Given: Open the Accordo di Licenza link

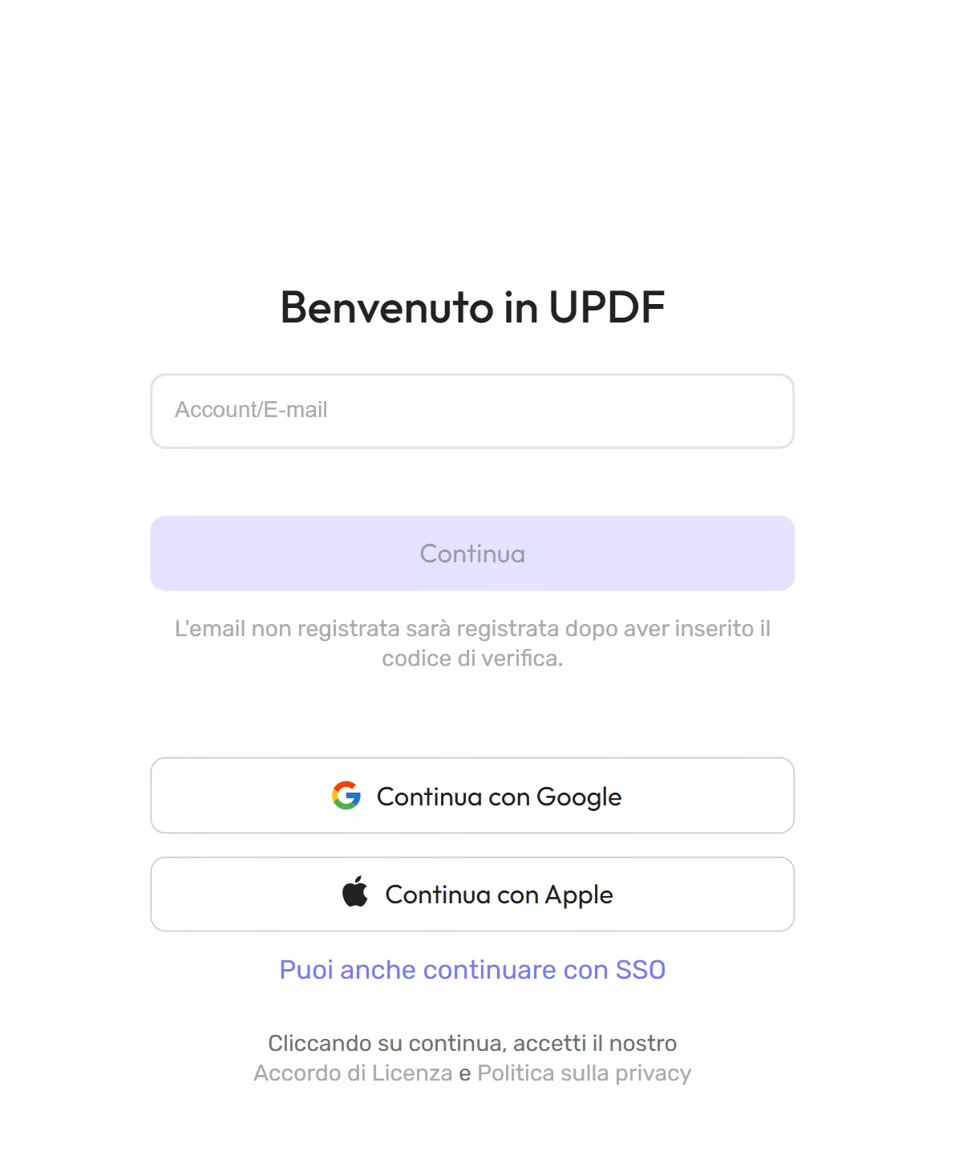Looking at the screenshot, I should pos(353,1073).
